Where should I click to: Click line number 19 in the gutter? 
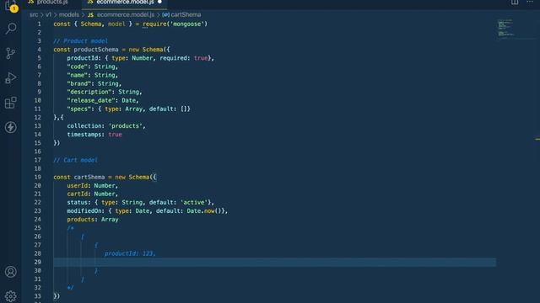click(37, 177)
